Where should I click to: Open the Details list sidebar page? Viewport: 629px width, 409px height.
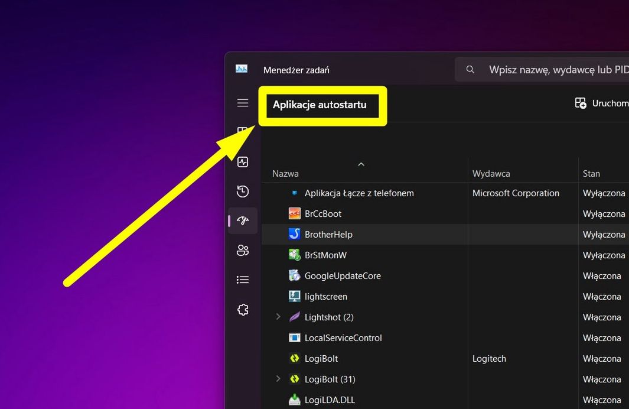tap(243, 280)
